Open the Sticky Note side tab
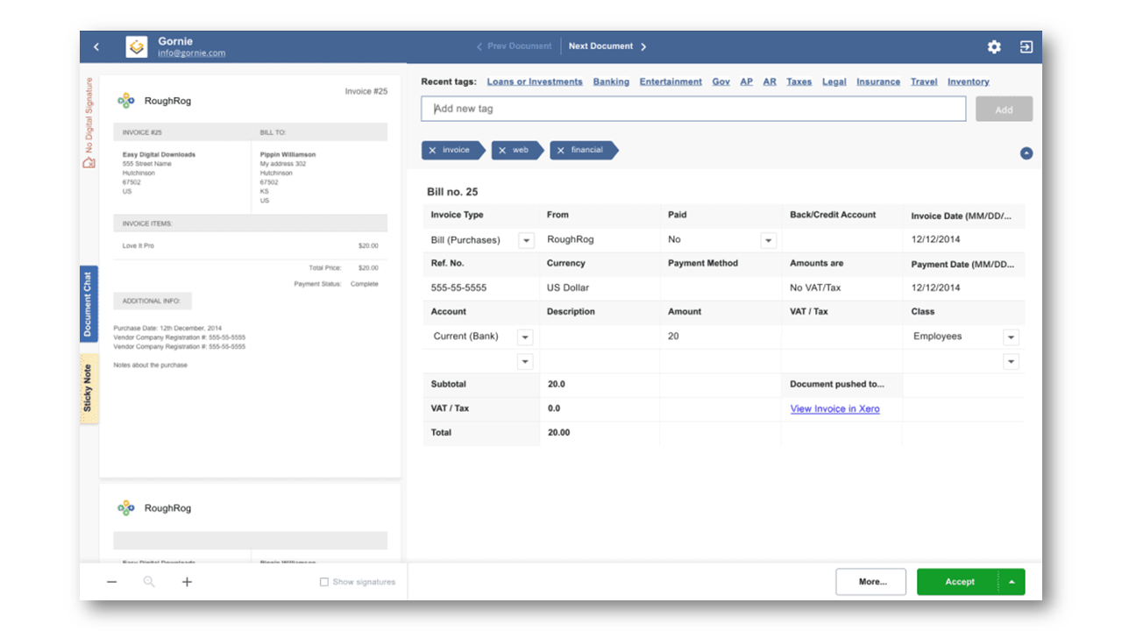This screenshot has width=1122, height=631. [x=89, y=388]
